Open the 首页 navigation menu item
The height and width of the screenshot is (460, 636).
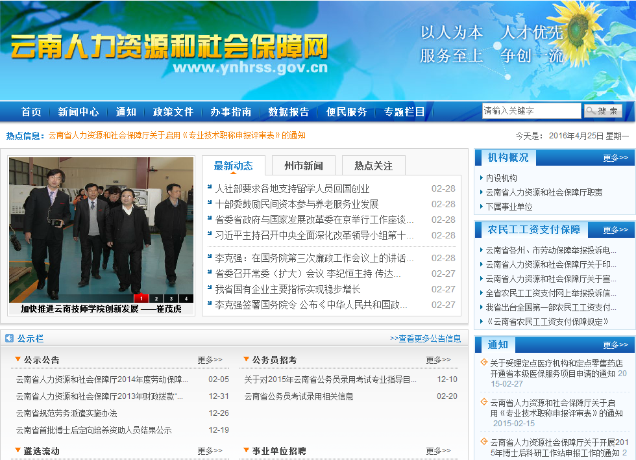[x=31, y=112]
